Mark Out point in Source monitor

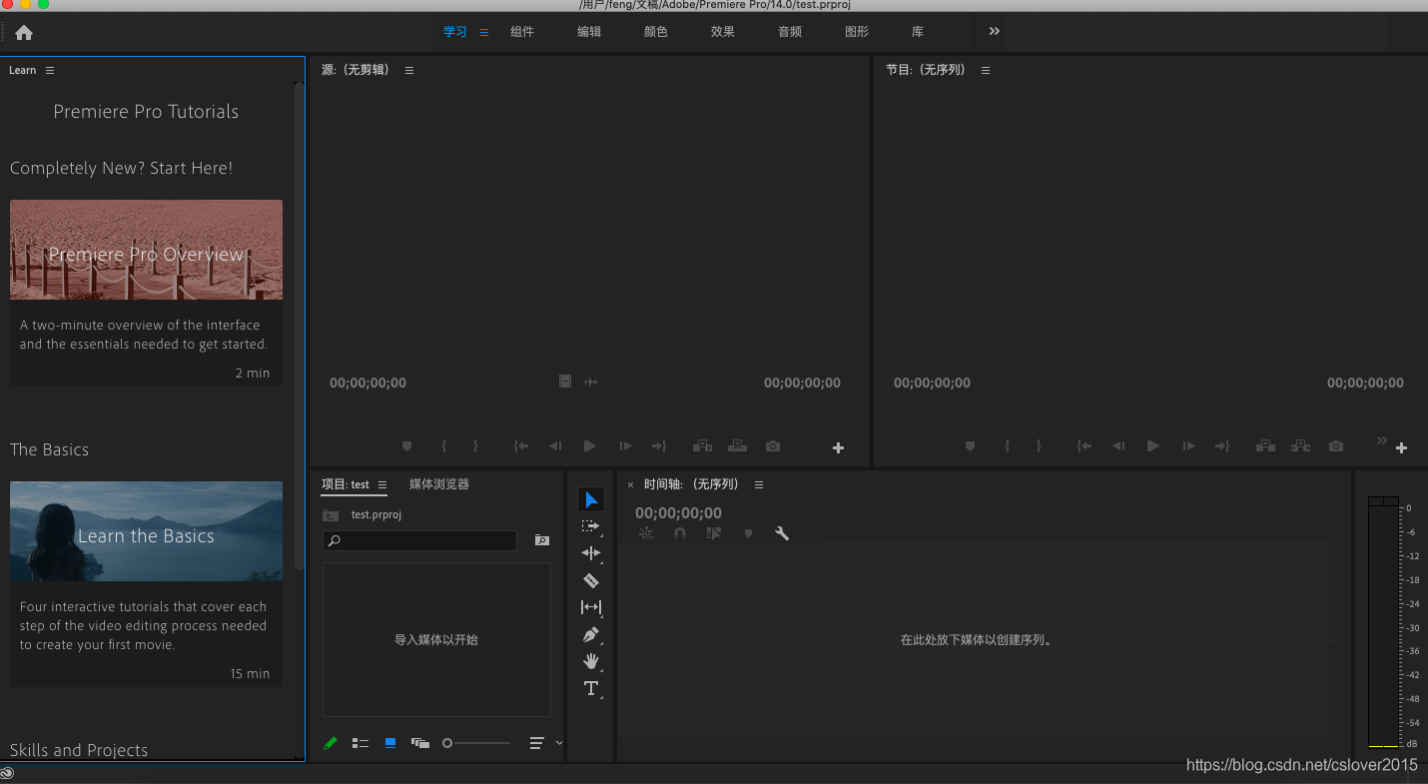click(x=476, y=446)
